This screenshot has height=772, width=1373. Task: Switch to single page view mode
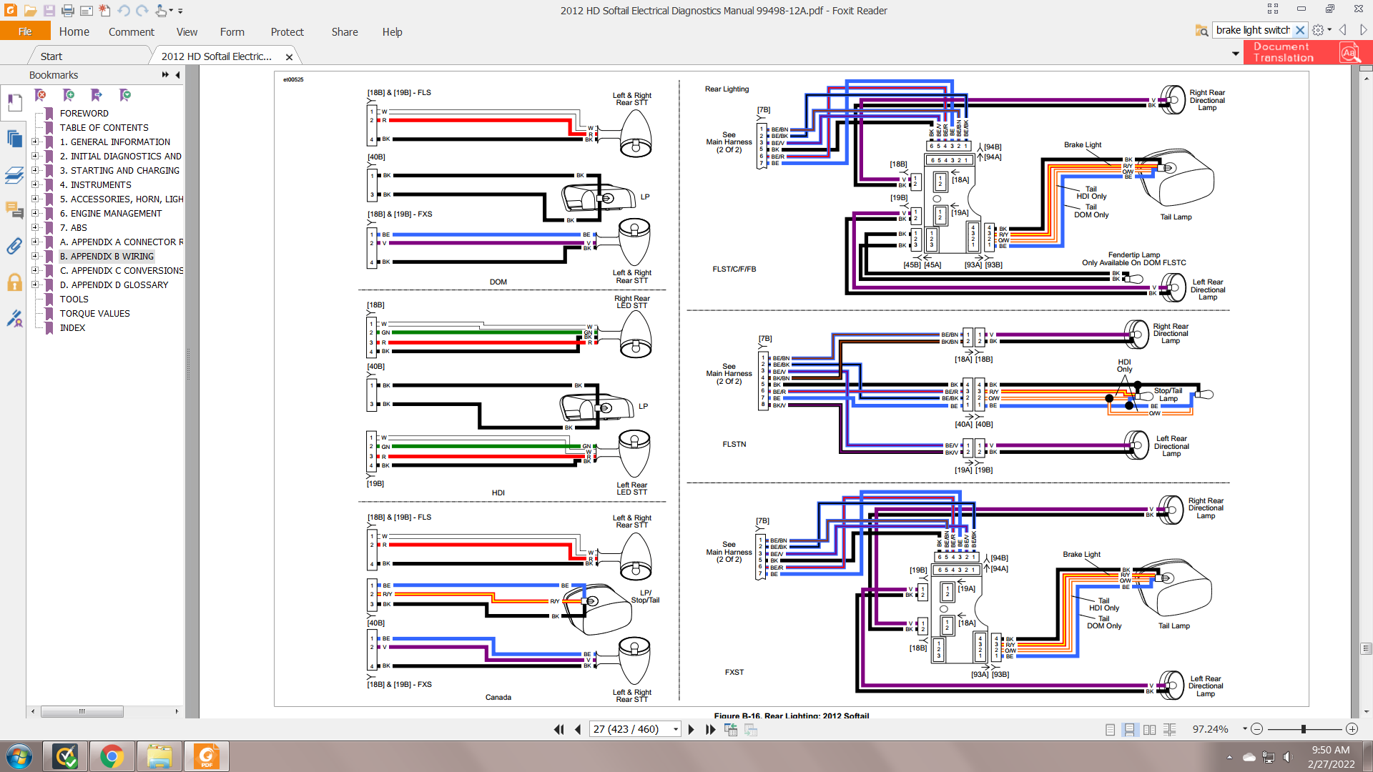[1110, 729]
